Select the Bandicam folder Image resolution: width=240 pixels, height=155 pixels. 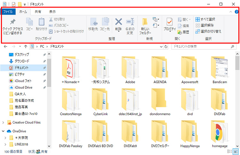[220, 70]
